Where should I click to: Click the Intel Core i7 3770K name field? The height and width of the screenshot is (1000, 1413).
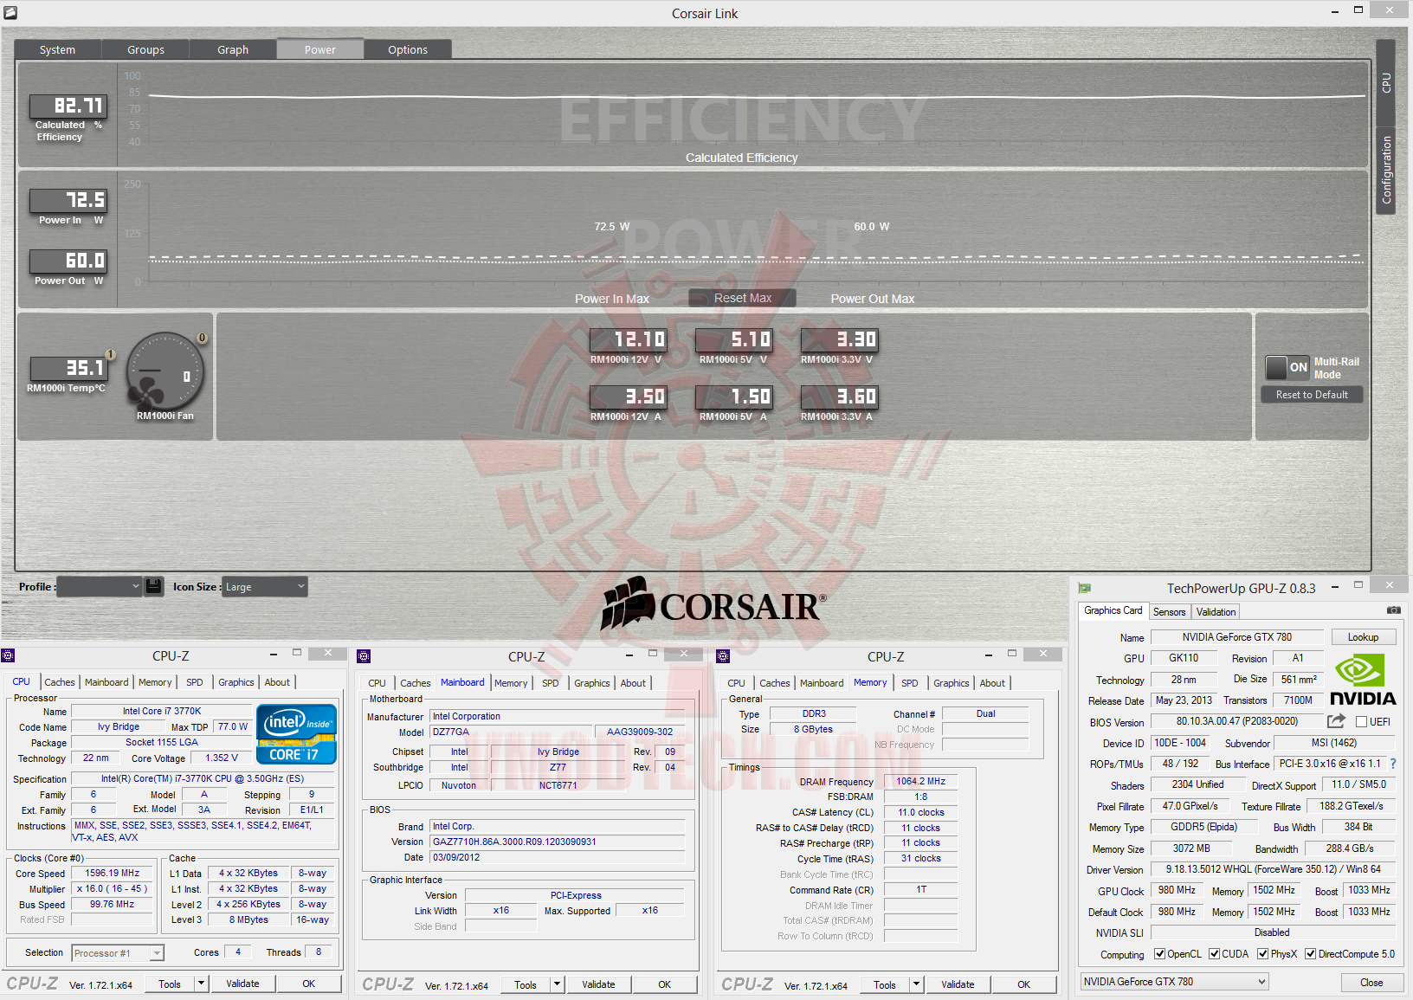coord(162,711)
